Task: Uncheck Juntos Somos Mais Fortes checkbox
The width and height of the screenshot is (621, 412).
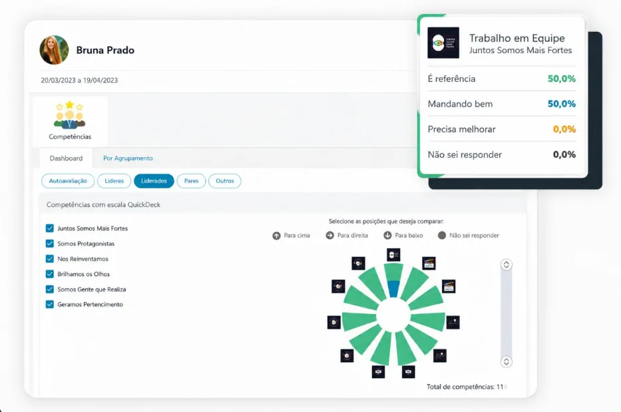Action: point(49,228)
